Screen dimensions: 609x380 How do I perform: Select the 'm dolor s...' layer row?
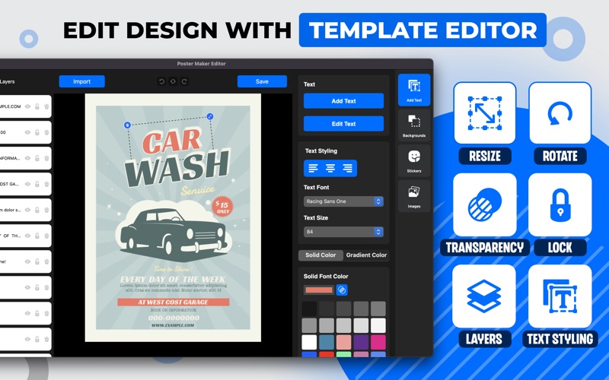click(25, 210)
